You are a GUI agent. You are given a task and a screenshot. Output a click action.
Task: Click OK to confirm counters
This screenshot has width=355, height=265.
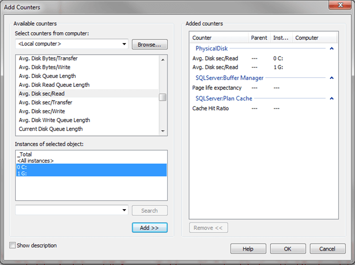pos(287,249)
